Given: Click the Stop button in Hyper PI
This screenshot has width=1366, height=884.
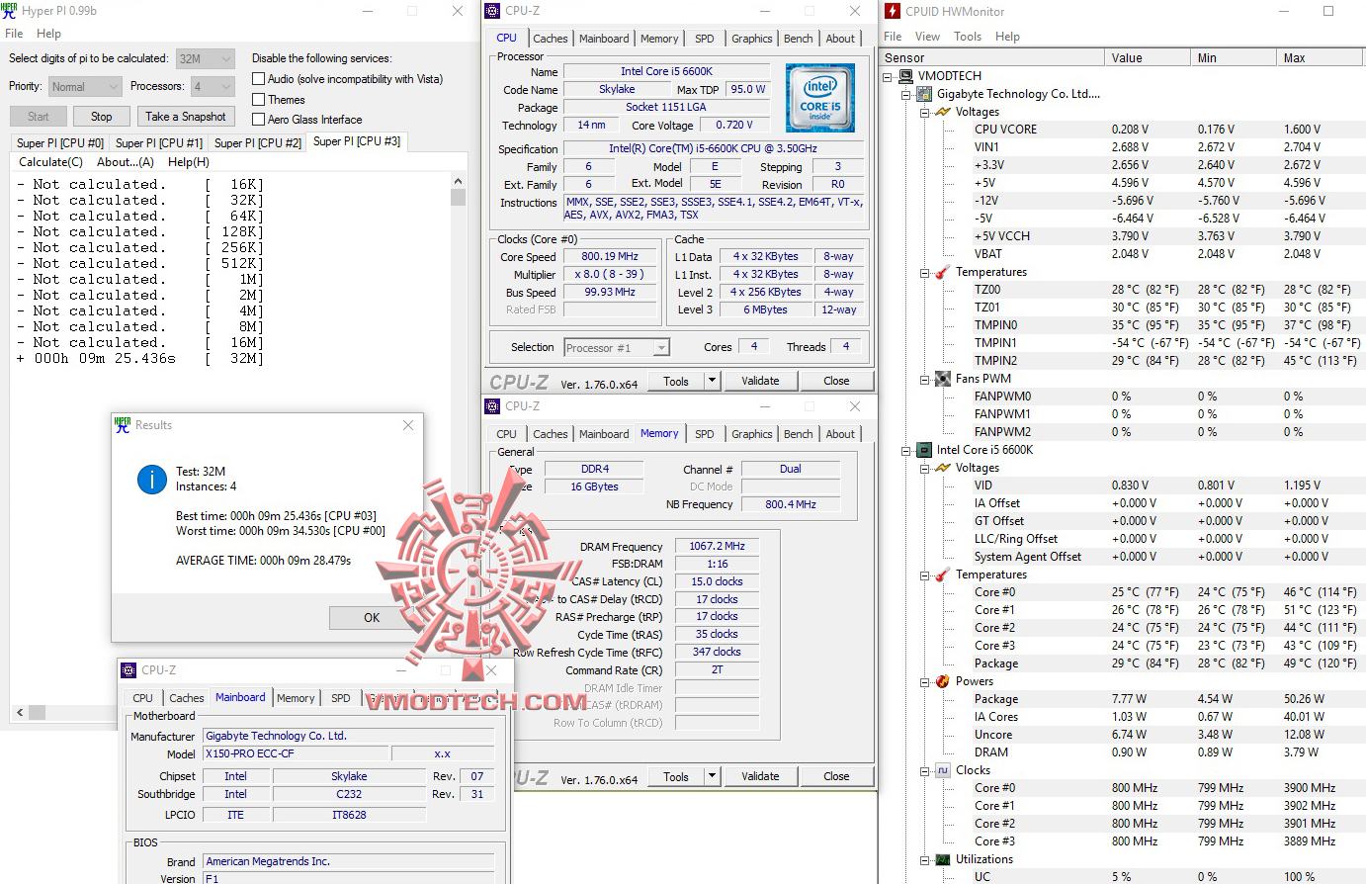Looking at the screenshot, I should 102,117.
